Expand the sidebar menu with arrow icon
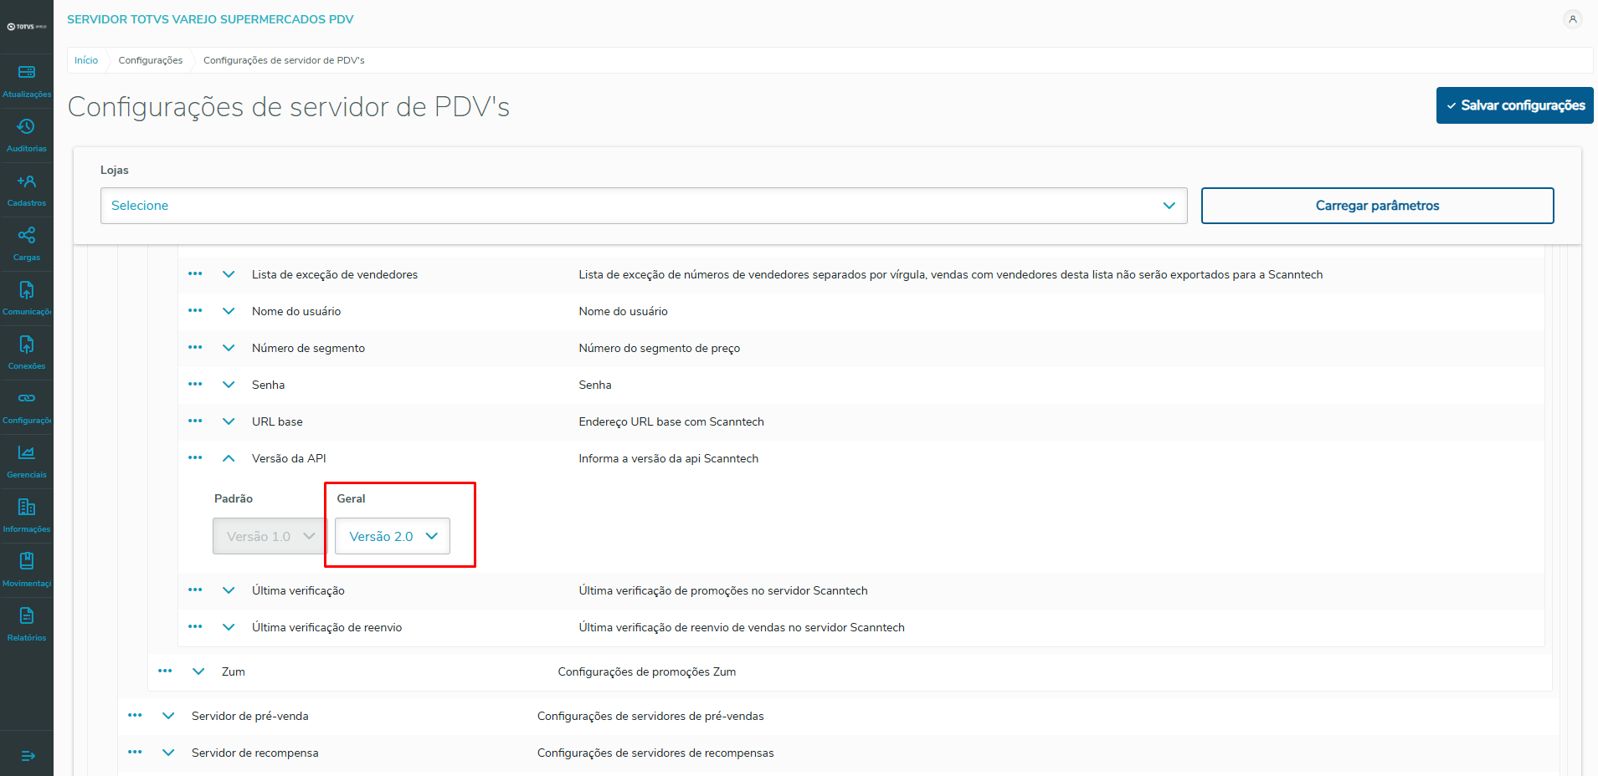Viewport: 1598px width, 776px height. coord(28,756)
